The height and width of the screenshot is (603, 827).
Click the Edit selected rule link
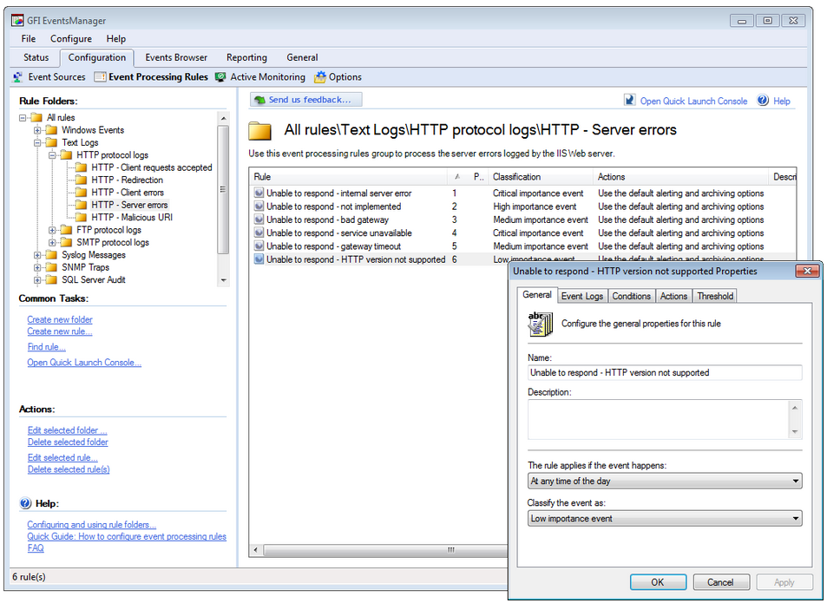pyautogui.click(x=62, y=457)
